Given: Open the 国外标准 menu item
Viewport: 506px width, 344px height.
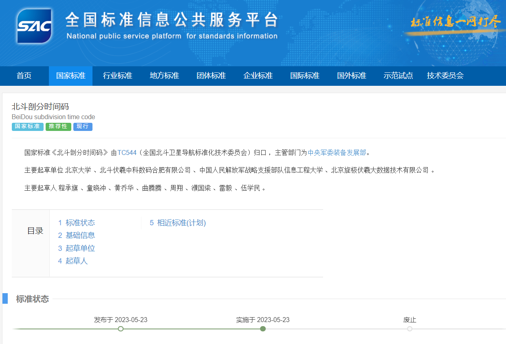Looking at the screenshot, I should (x=352, y=76).
